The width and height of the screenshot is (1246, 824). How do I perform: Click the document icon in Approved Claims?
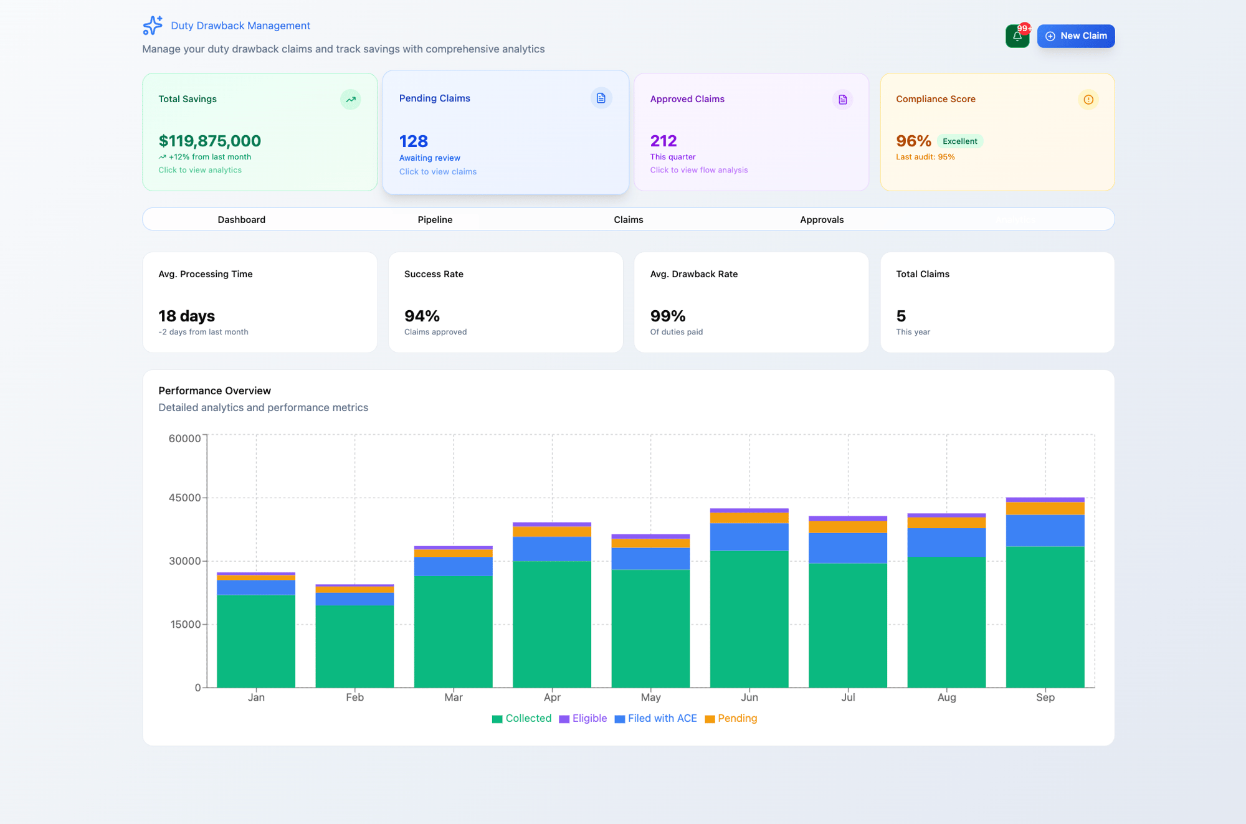(x=842, y=100)
